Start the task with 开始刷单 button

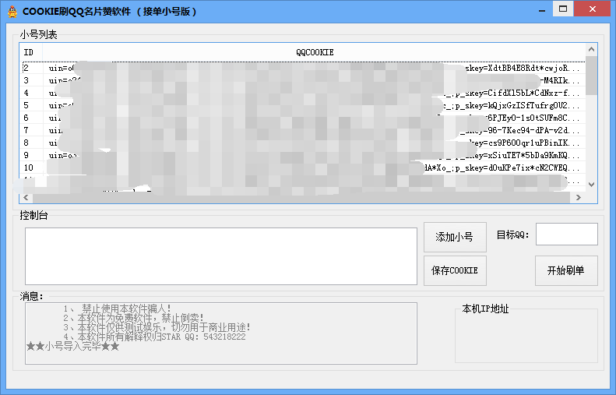click(566, 270)
